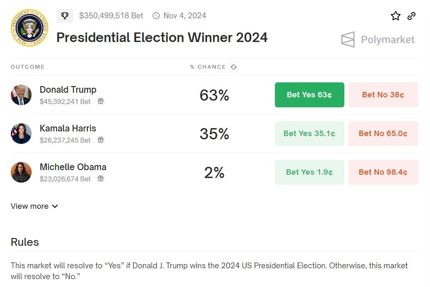Click the clock icon next to date

pos(156,16)
